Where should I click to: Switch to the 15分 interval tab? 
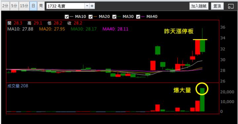(24, 6)
